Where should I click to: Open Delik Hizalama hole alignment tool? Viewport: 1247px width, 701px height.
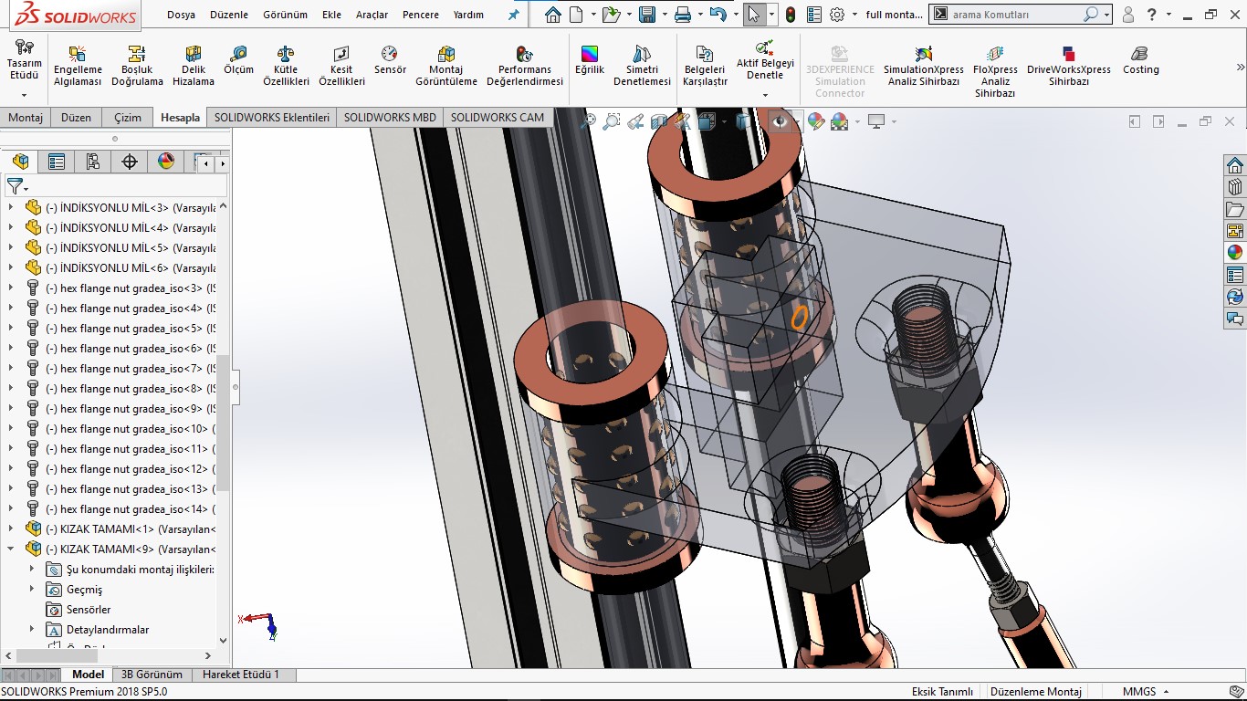click(x=194, y=66)
